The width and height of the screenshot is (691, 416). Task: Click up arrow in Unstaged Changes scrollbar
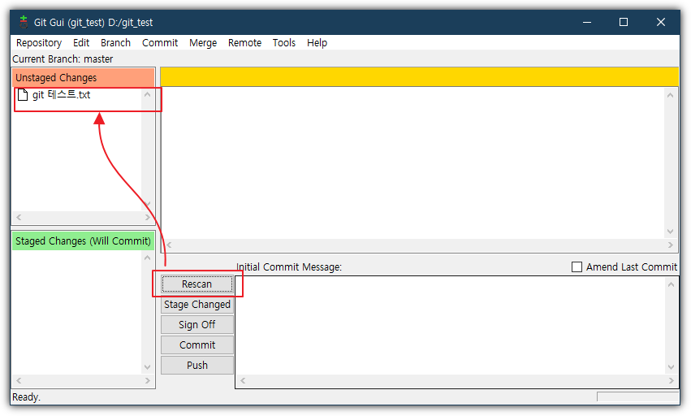click(148, 94)
